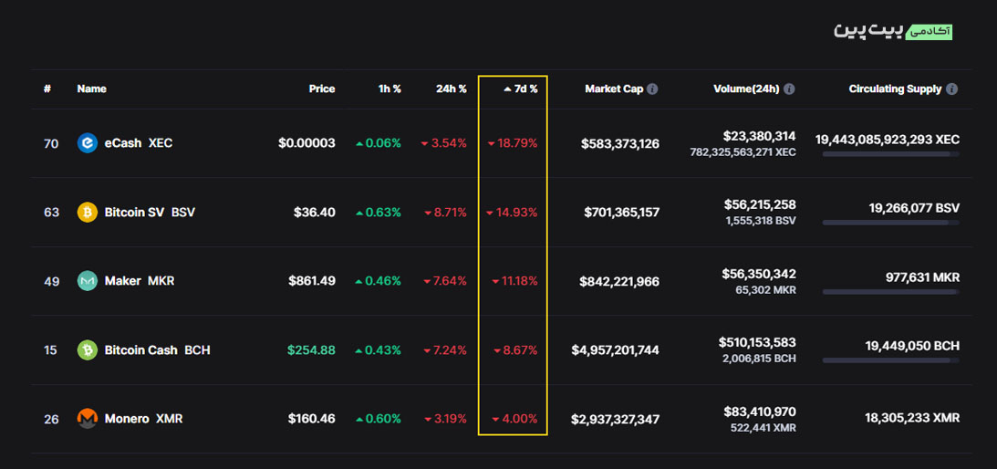The width and height of the screenshot is (997, 469).
Task: Click the Maker price $861.49
Action: coord(312,281)
